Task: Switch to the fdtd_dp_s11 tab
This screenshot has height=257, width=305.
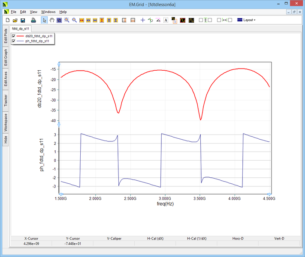Action: click(20, 28)
